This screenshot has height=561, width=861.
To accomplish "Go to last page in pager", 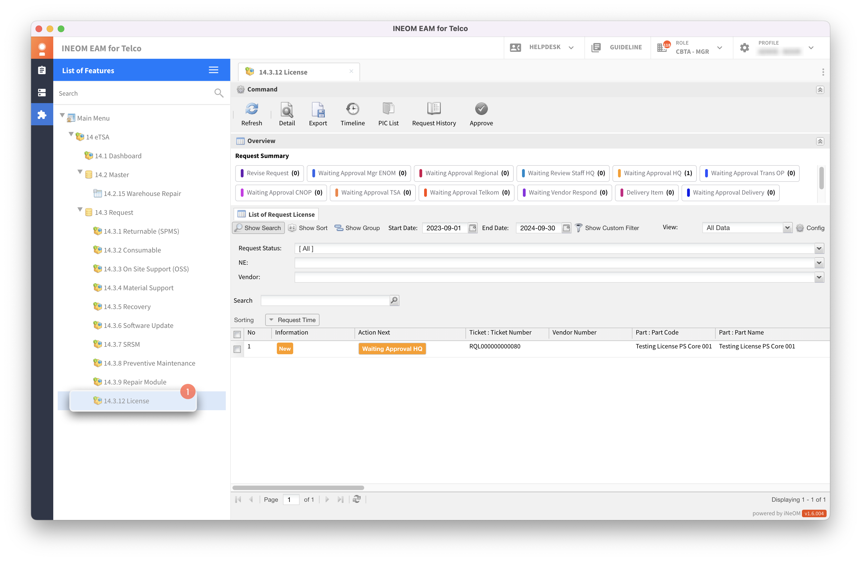I will (x=340, y=499).
